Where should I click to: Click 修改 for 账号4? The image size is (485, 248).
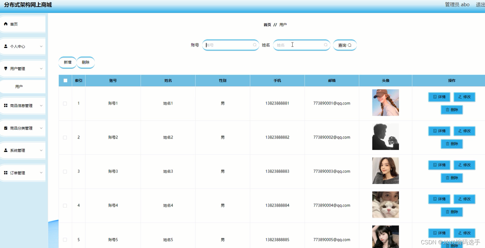tap(464, 199)
